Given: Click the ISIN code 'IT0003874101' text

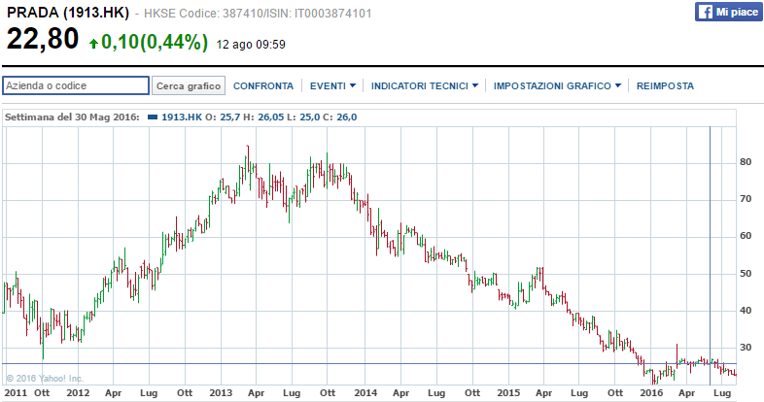Looking at the screenshot, I should click(332, 14).
